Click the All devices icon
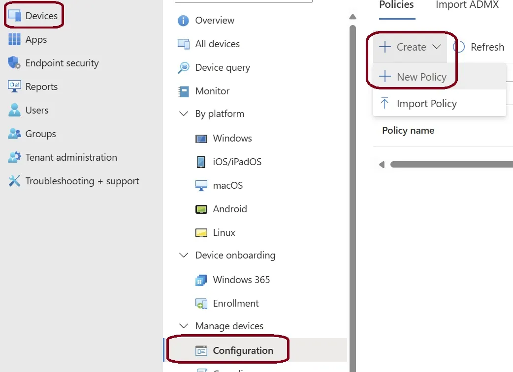 (x=184, y=44)
